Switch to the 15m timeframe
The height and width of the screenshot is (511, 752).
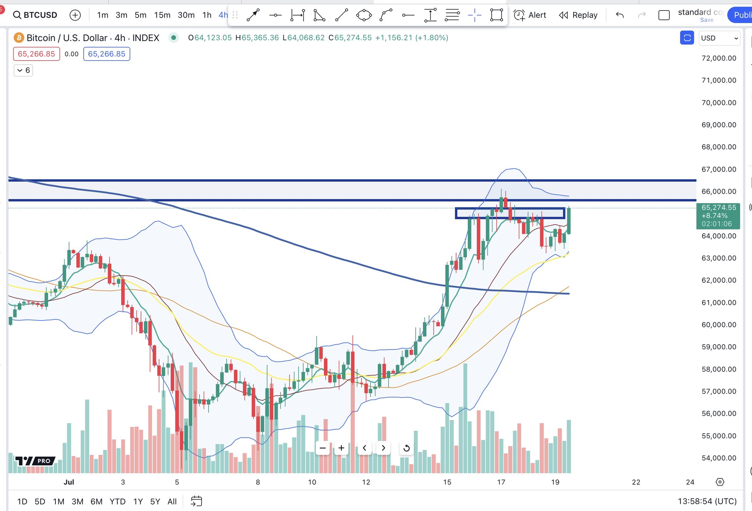pyautogui.click(x=162, y=15)
